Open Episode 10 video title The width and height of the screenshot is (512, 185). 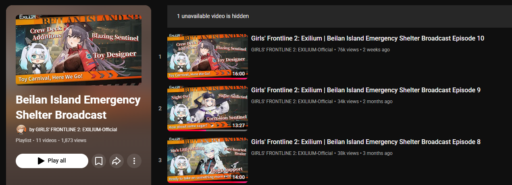pyautogui.click(x=367, y=39)
